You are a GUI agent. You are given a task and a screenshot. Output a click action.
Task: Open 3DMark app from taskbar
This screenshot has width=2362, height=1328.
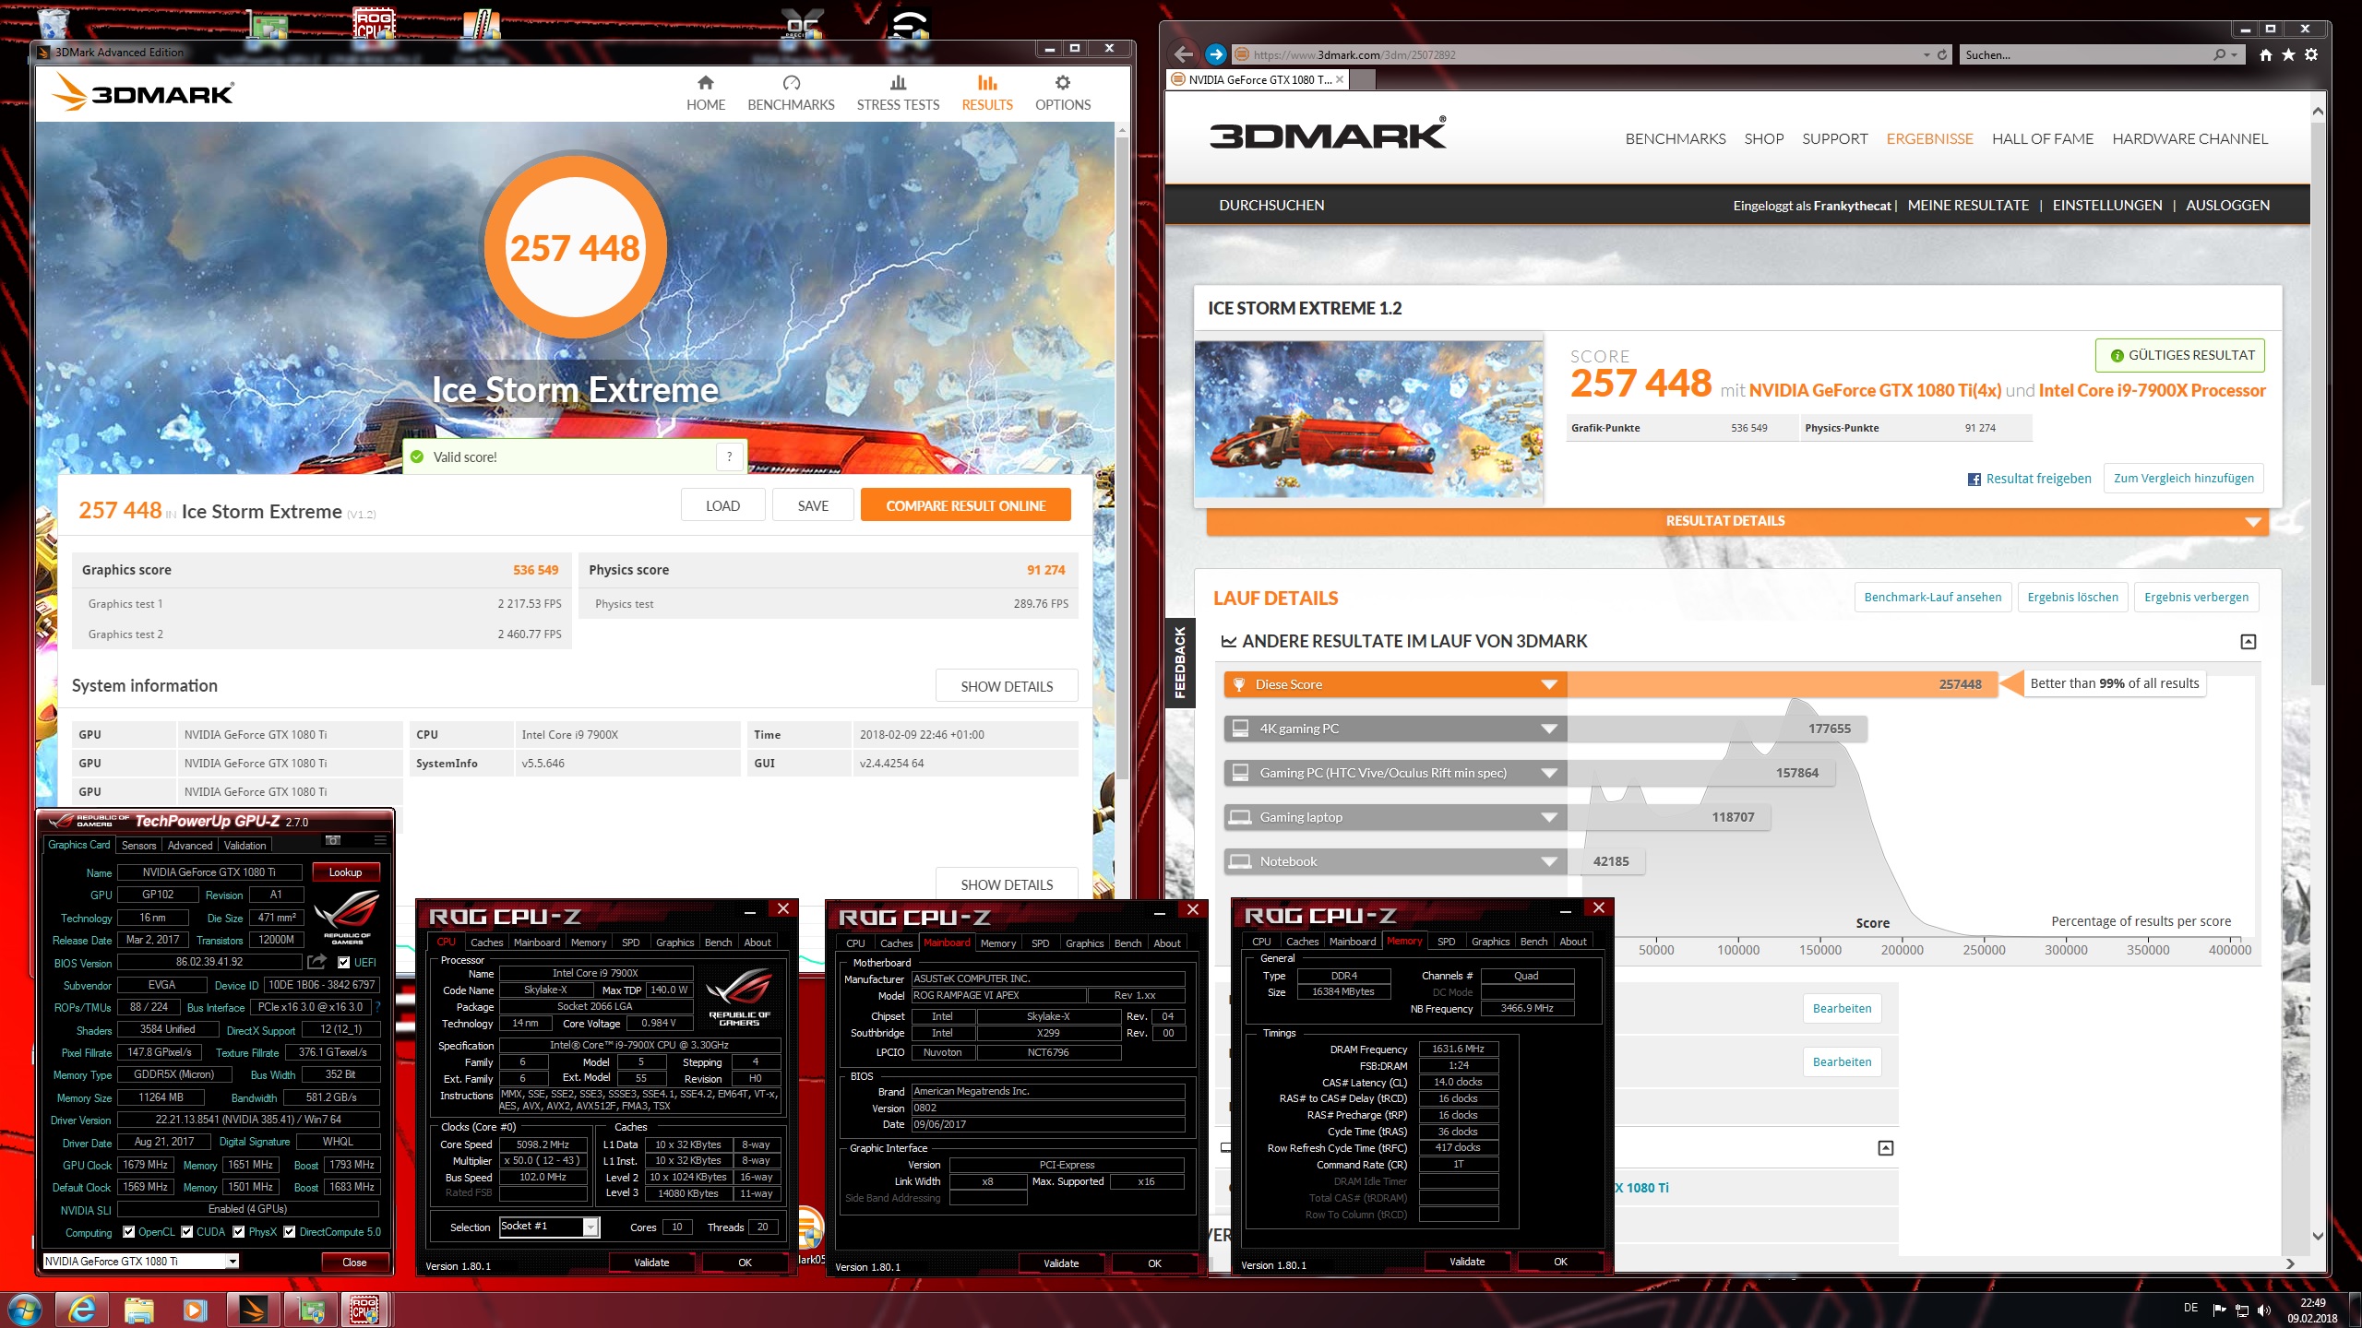coord(252,1310)
